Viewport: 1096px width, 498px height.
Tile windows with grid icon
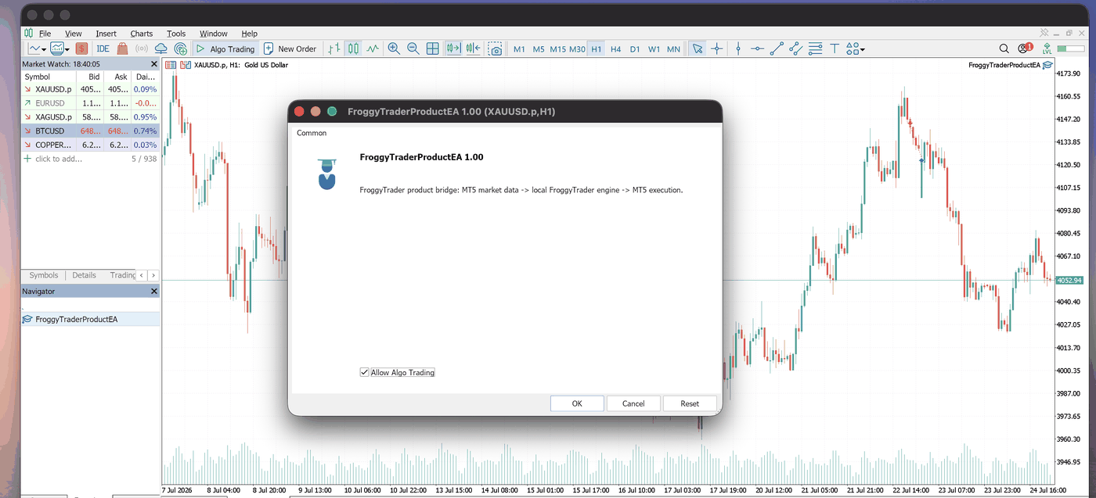pyautogui.click(x=432, y=48)
